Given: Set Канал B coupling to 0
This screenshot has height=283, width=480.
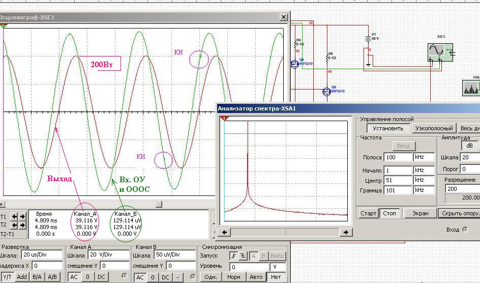Looking at the screenshot, I should coord(153,277).
